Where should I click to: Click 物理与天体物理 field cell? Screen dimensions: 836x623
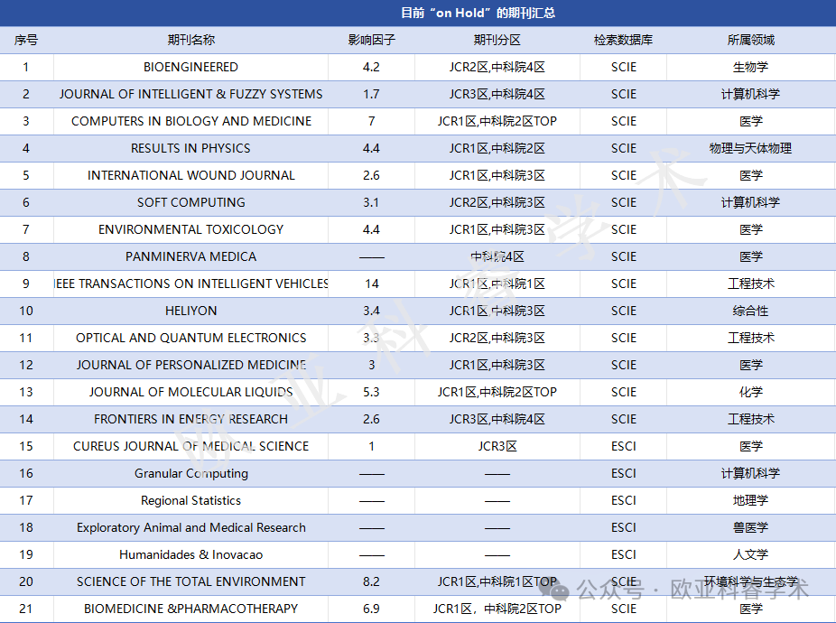click(751, 148)
